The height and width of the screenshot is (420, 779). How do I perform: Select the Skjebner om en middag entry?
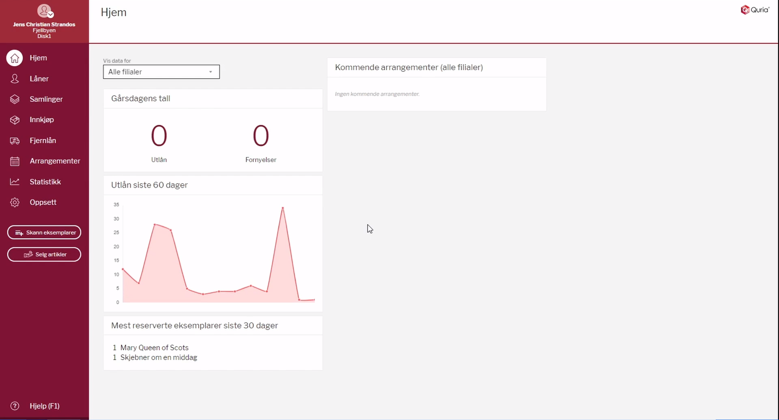[159, 358]
